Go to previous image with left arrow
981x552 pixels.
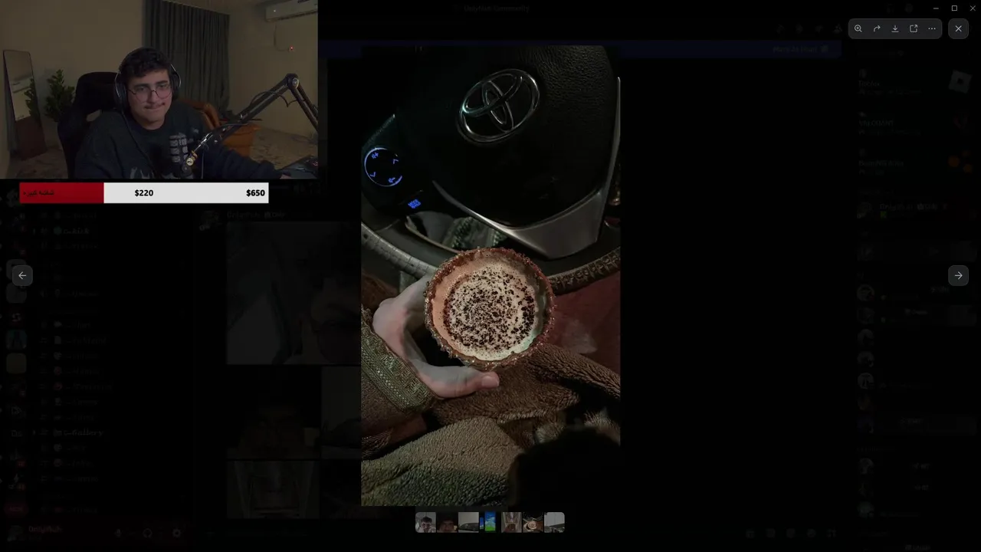point(22,275)
